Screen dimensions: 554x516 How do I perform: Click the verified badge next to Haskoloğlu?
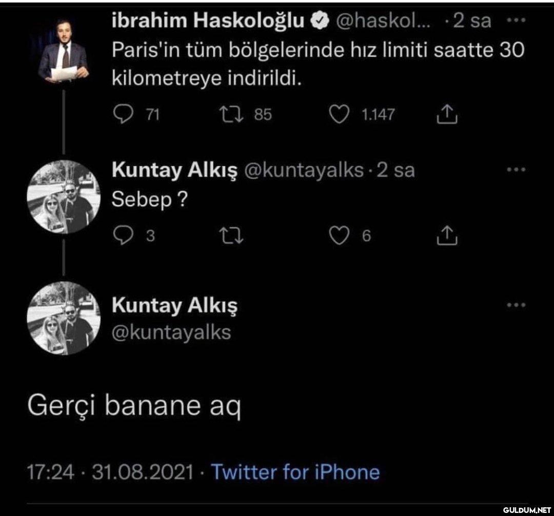321,20
